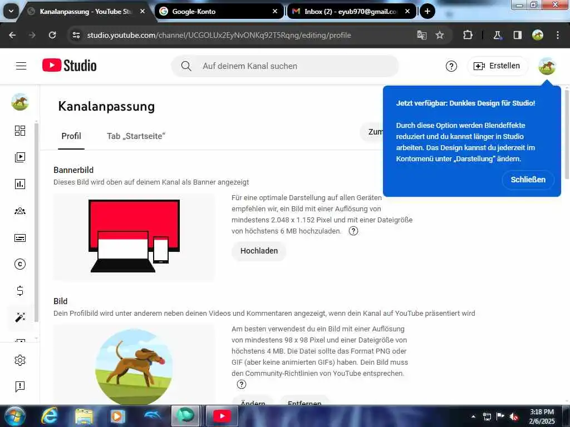
Task: Click the banner image preview placeholder
Action: (x=134, y=237)
